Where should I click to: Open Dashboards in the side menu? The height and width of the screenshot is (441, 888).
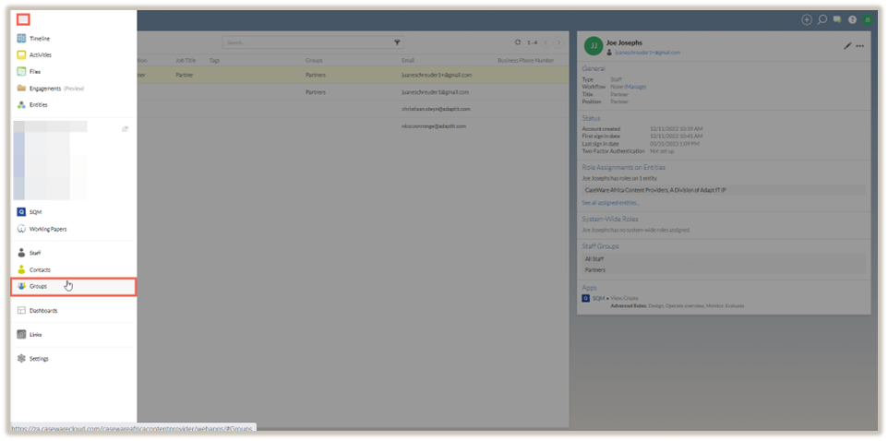pos(43,311)
